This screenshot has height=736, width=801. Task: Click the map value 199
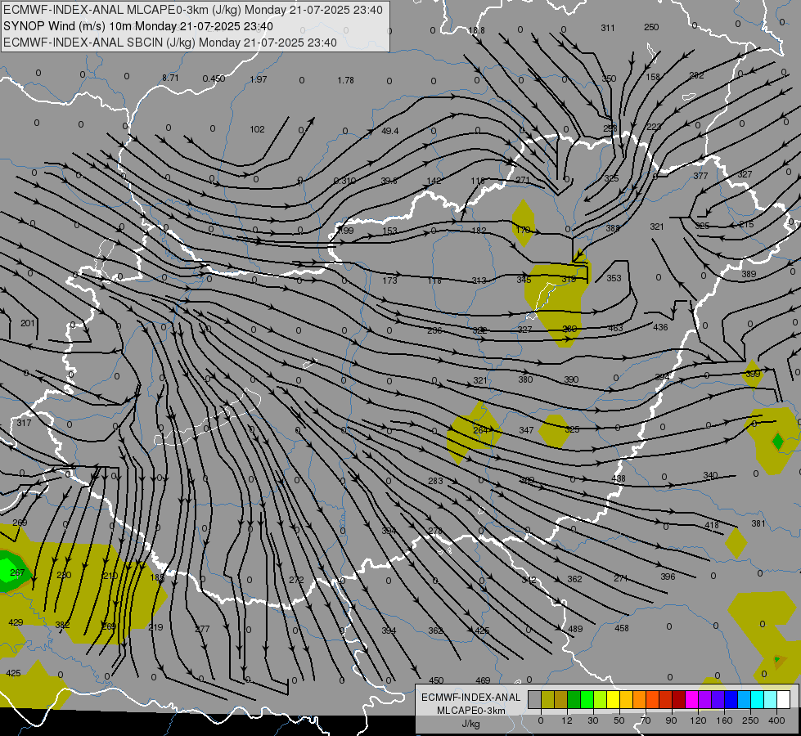pos(346,231)
